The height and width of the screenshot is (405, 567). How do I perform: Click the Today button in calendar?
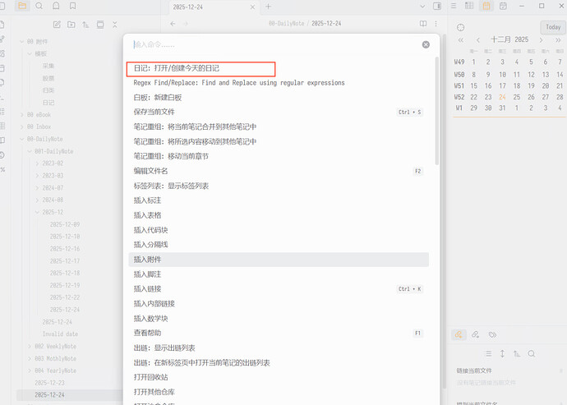pyautogui.click(x=552, y=27)
